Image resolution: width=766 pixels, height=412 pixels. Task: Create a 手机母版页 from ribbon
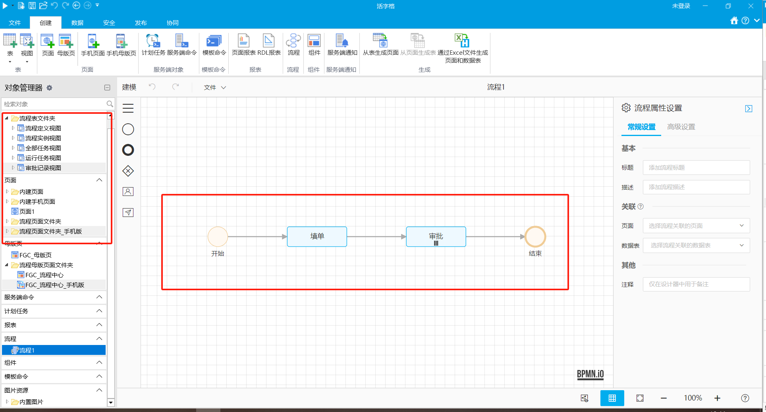point(121,45)
